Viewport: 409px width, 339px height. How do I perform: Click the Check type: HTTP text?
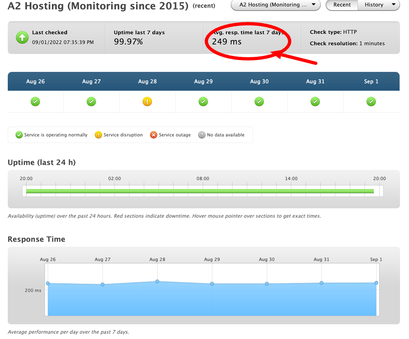(333, 32)
